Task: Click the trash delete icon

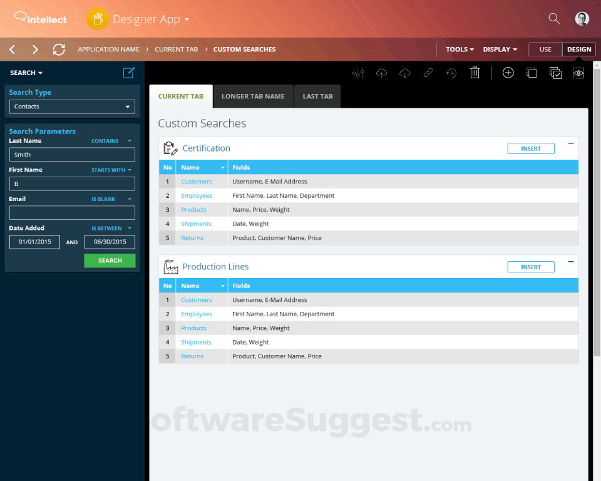Action: (x=475, y=73)
